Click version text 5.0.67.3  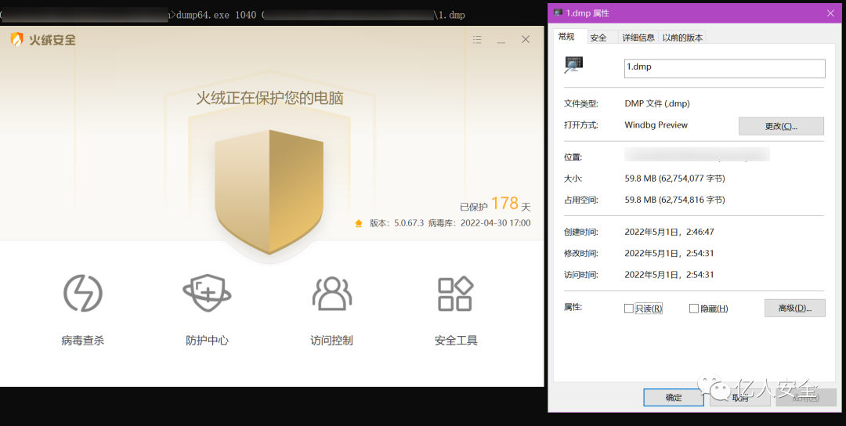click(x=408, y=223)
